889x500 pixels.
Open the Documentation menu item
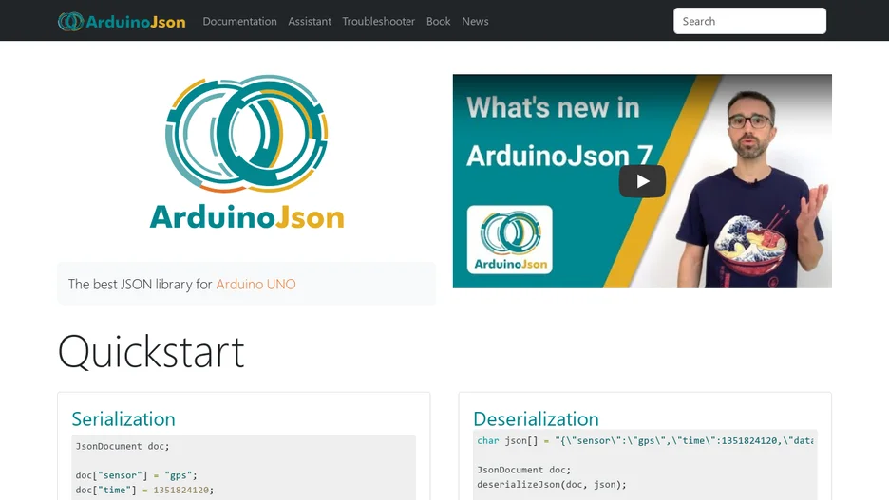point(240,22)
